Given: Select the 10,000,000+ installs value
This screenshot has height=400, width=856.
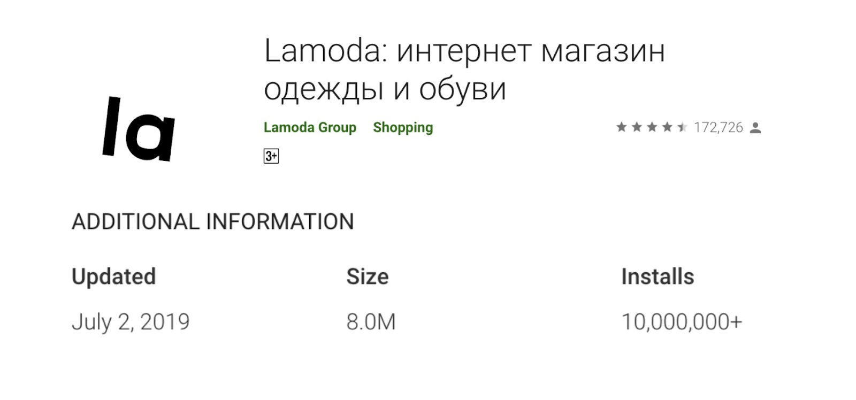Looking at the screenshot, I should click(682, 322).
